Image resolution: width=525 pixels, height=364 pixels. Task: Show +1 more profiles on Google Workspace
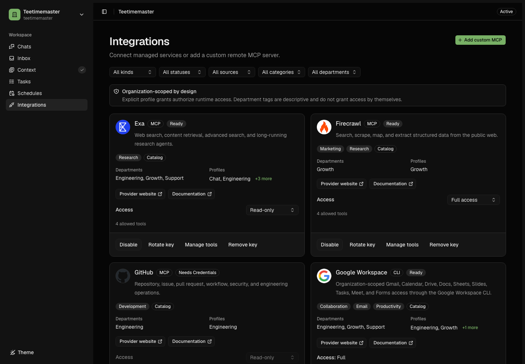pyautogui.click(x=470, y=328)
